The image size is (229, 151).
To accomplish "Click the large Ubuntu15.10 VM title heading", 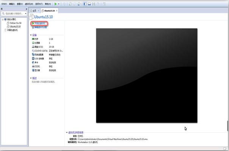I will pos(43,17).
